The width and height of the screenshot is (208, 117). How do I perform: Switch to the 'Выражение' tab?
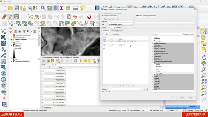pos(106,31)
